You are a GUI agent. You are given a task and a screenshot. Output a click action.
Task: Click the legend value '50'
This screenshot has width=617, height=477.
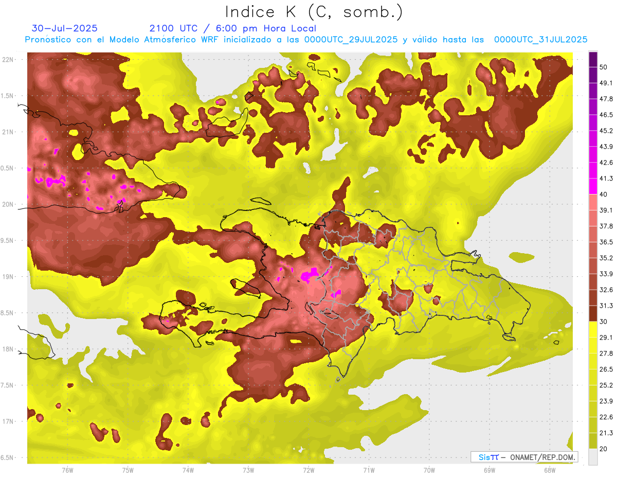(x=604, y=67)
